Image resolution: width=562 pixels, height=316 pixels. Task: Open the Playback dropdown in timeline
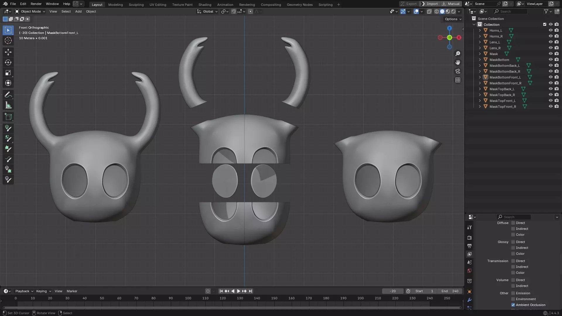click(24, 291)
